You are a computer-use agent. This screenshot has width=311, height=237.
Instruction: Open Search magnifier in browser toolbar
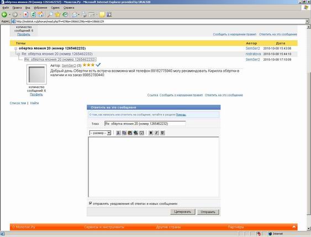pyautogui.click(x=50, y=14)
